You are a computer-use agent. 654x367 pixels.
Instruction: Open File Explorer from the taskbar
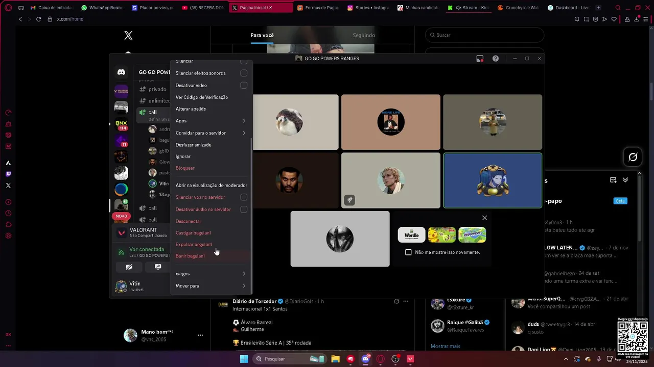click(335, 359)
